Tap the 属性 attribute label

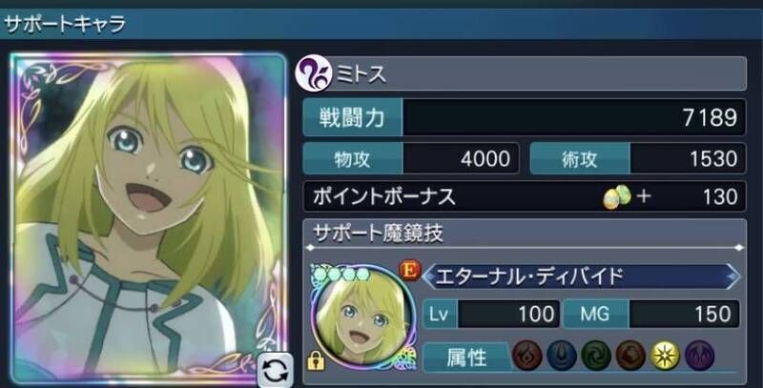466,357
